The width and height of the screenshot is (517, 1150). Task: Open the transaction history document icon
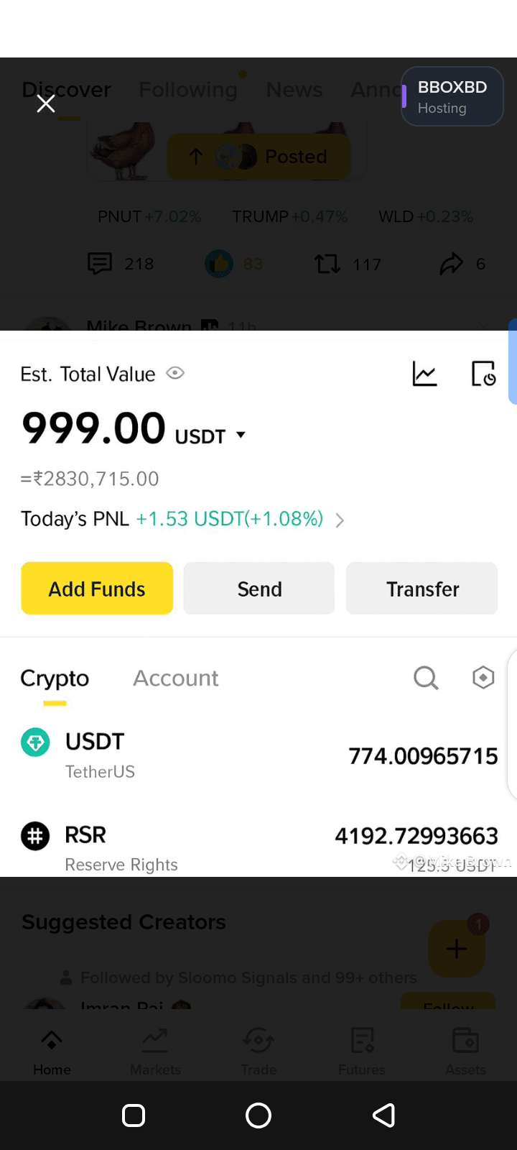[x=483, y=374]
